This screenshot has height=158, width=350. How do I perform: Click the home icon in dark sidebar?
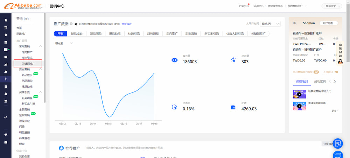pos(6,20)
